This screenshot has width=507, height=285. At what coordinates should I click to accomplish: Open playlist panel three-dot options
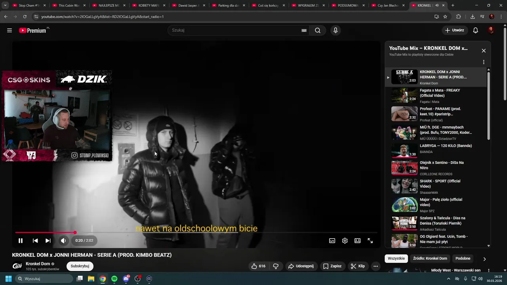(484, 62)
